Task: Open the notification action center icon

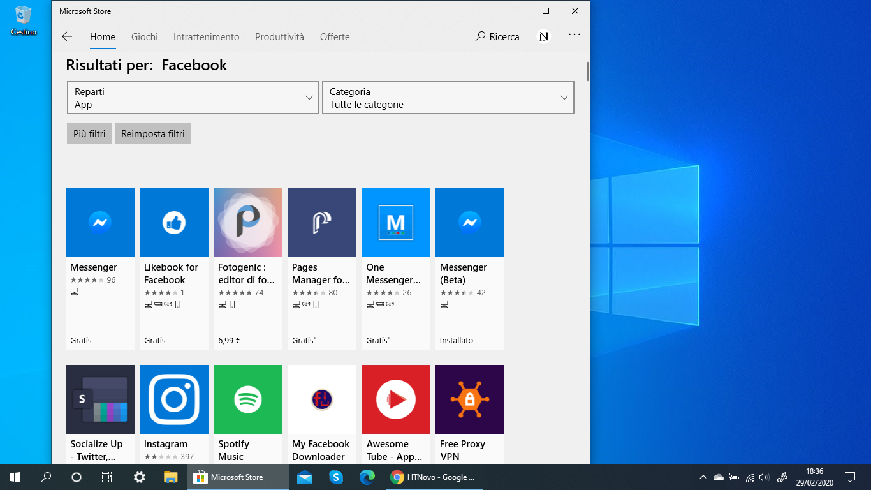Action: pos(849,477)
